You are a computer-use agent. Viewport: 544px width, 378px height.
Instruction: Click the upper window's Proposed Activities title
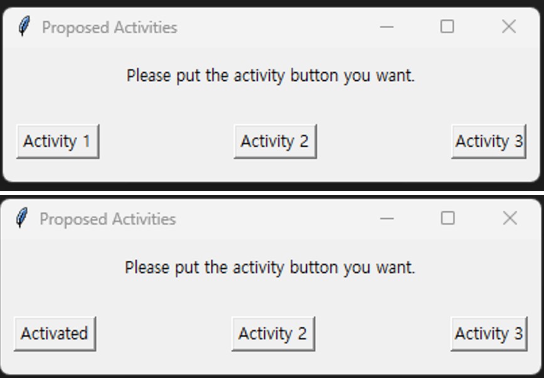pyautogui.click(x=109, y=28)
